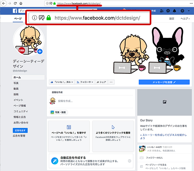This screenshot has height=171, width=194.
Task: Open イベント in the sidebar
Action: 18,100
